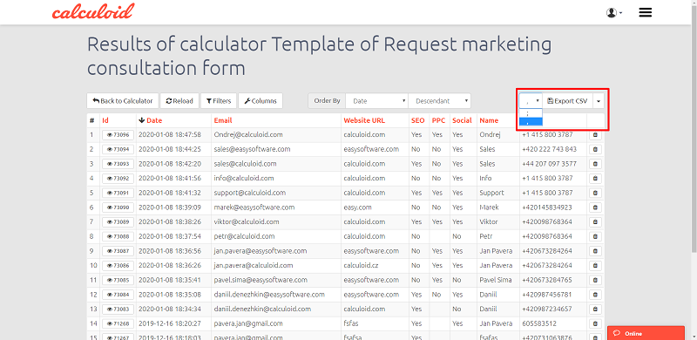Delete row with phone 605583512

tap(595, 323)
